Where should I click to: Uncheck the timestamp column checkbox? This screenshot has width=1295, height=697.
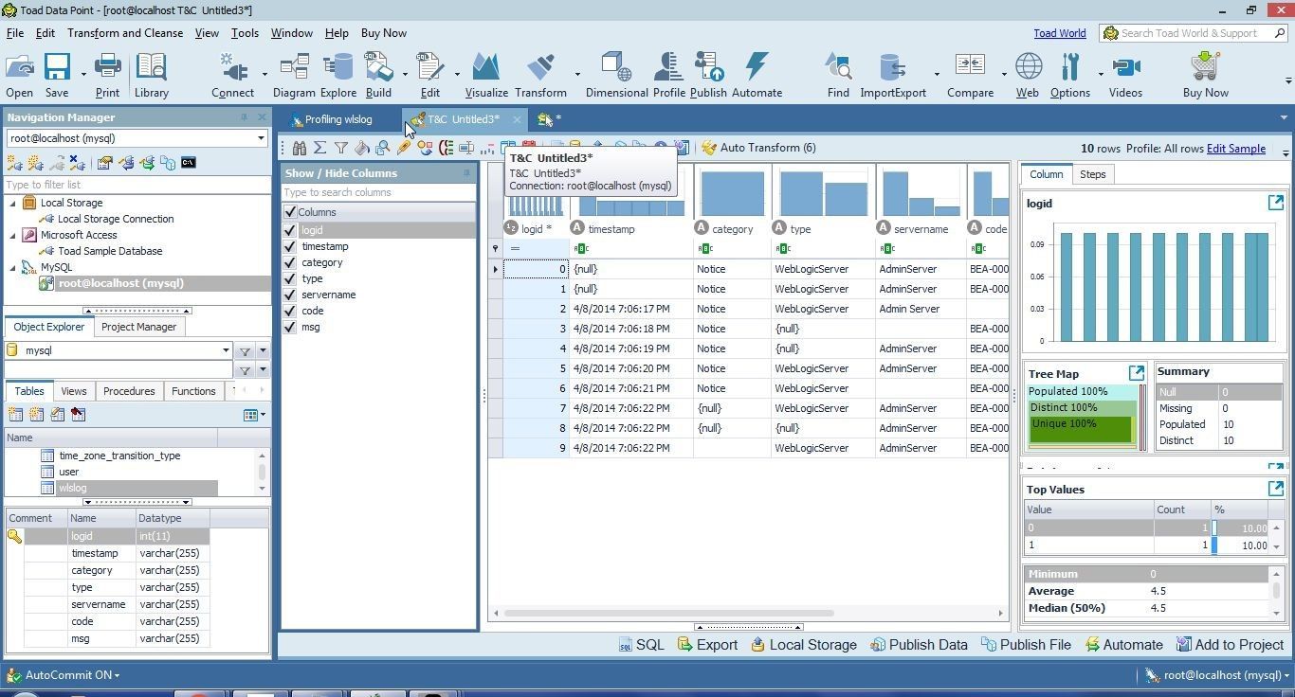coord(290,246)
